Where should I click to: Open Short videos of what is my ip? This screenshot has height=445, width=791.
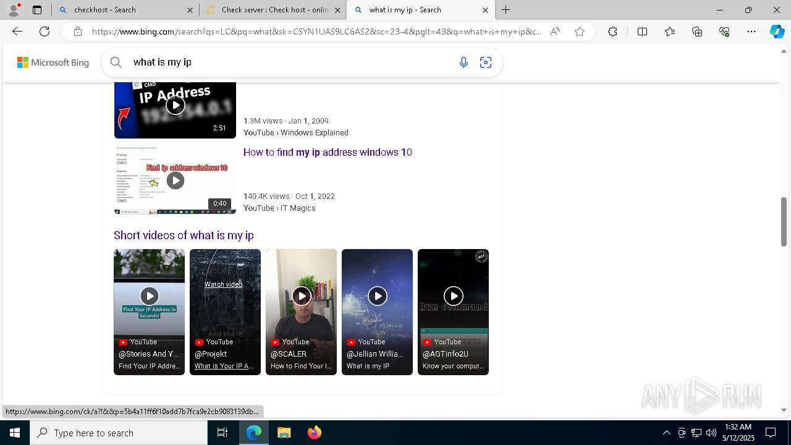(184, 235)
